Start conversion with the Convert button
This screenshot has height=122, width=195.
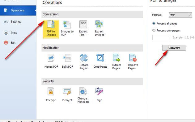174,48
